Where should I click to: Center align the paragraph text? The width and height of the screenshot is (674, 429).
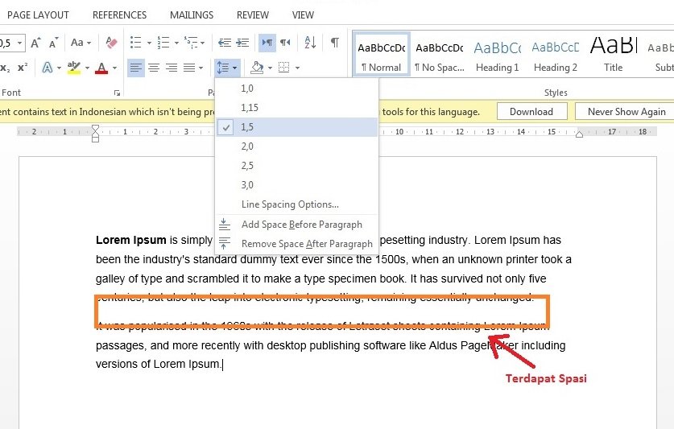click(153, 68)
